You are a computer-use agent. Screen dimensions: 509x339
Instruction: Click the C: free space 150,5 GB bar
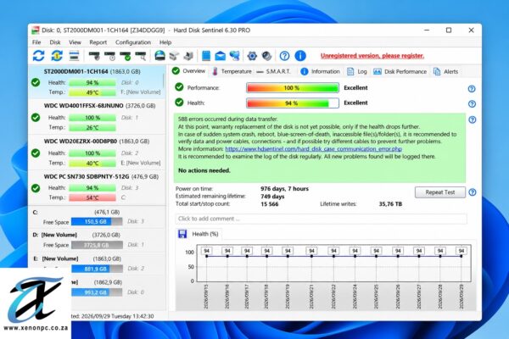pyautogui.click(x=97, y=221)
